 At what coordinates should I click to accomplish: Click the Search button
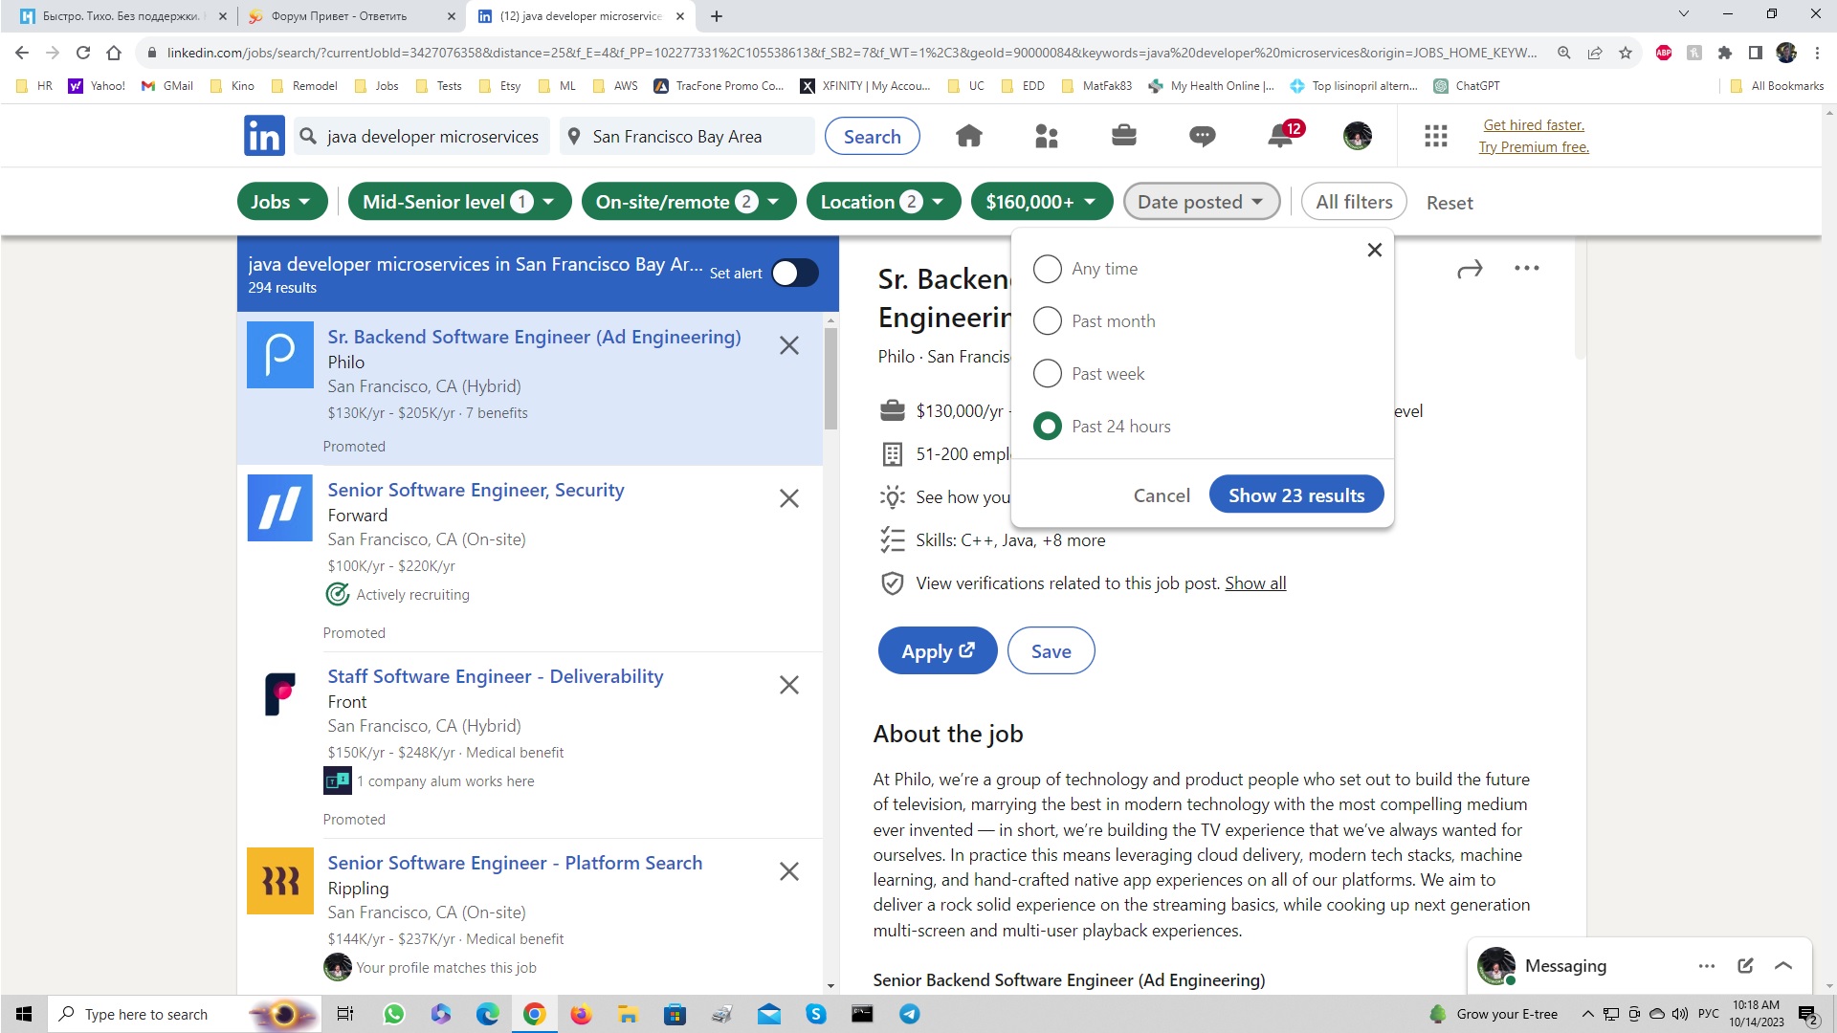(x=873, y=136)
